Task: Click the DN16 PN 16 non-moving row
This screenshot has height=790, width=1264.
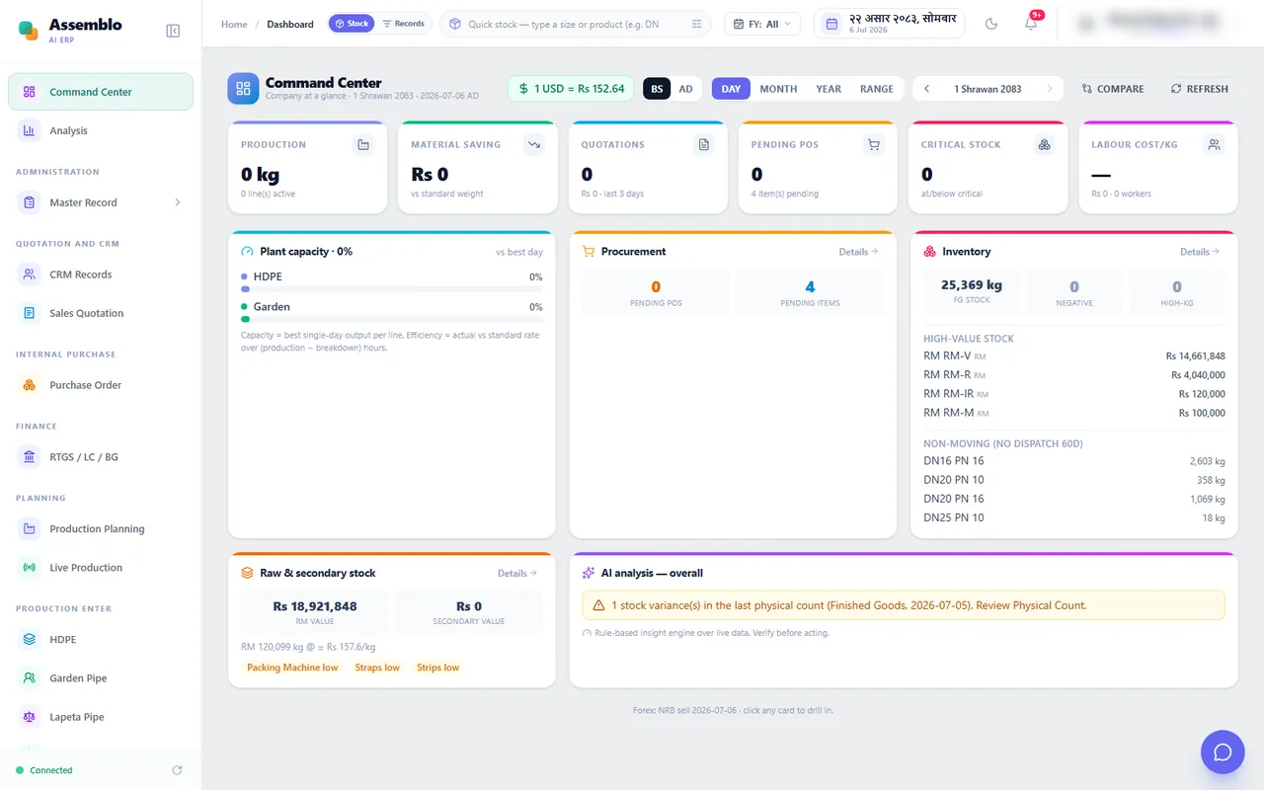Action: pyautogui.click(x=1074, y=461)
